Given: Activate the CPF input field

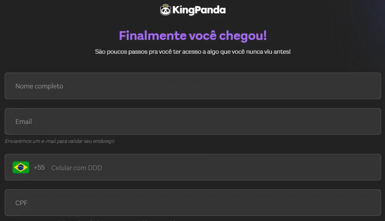Looking at the screenshot, I should [x=193, y=203].
